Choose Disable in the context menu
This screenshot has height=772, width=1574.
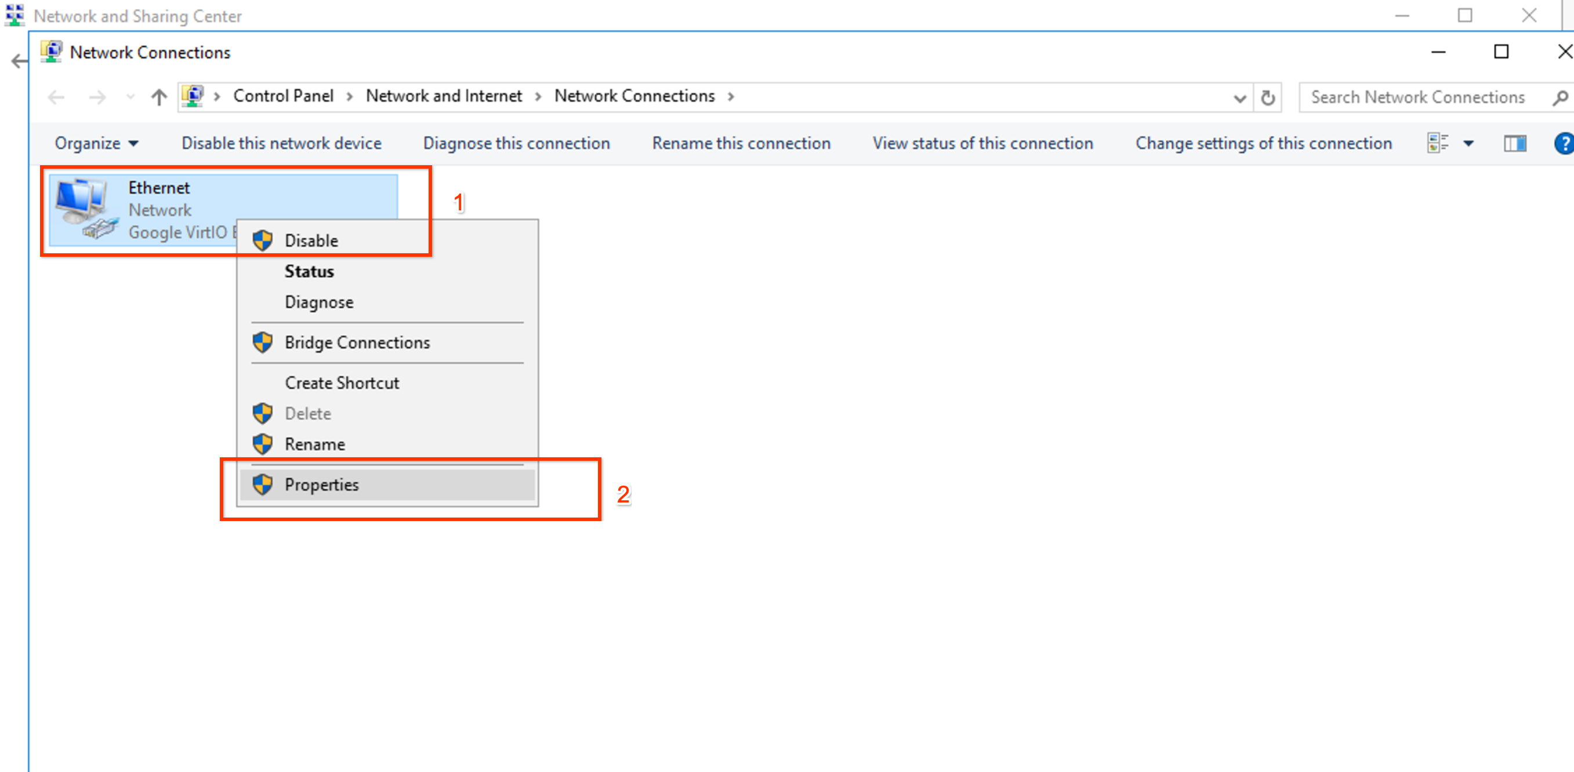[311, 241]
